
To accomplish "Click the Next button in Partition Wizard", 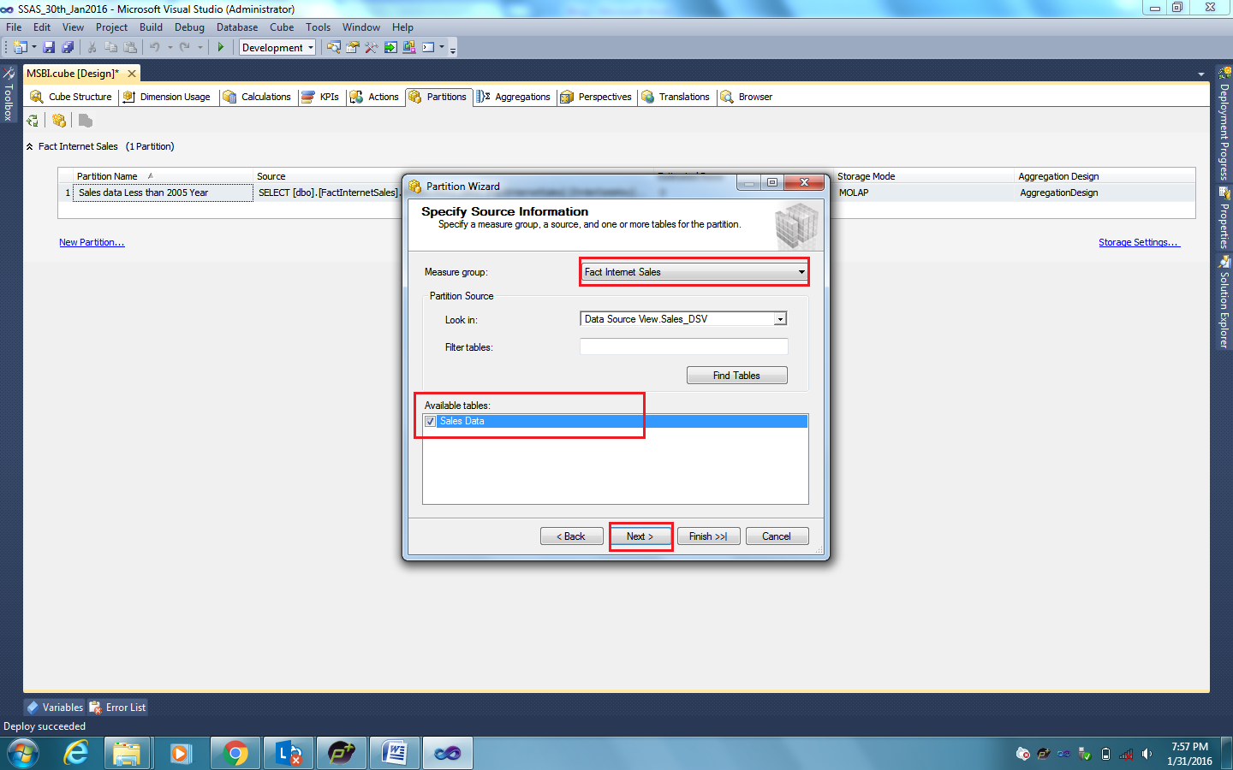I will (x=640, y=536).
